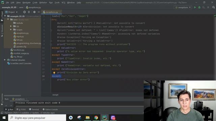Open Windows Start menu
The width and height of the screenshot is (216, 121).
pos(4,118)
